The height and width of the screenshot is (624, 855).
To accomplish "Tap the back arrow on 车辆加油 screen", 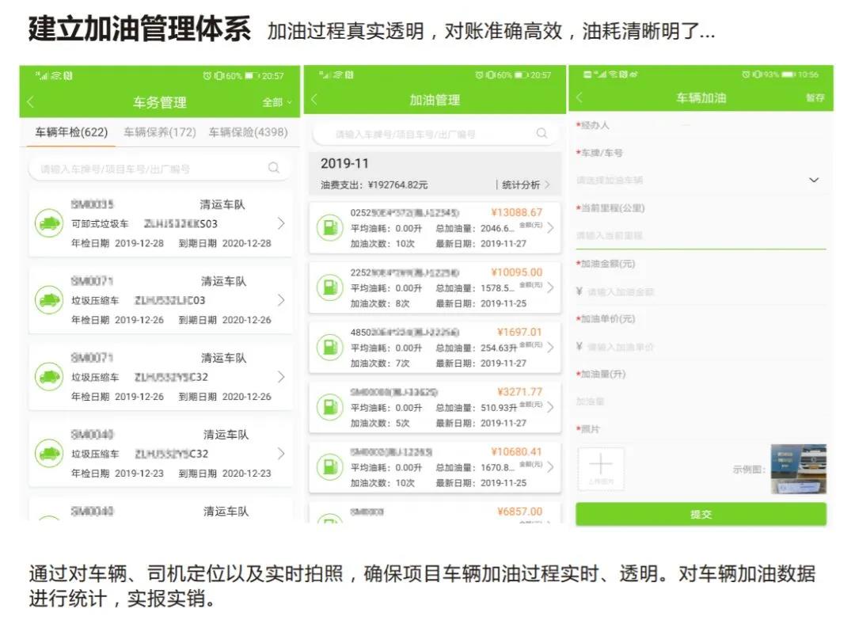I will (x=578, y=97).
